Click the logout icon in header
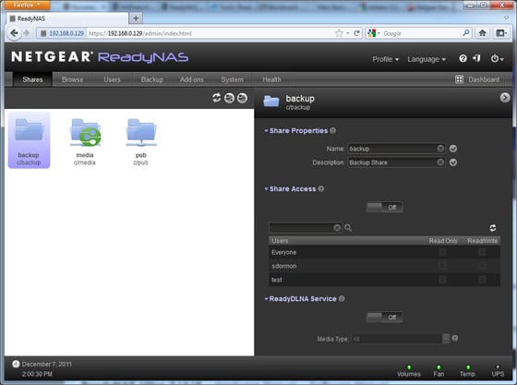 [476, 59]
